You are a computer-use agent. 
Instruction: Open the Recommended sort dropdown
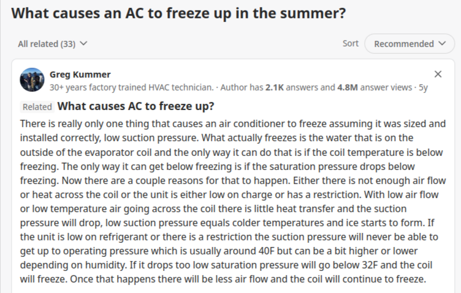(410, 43)
